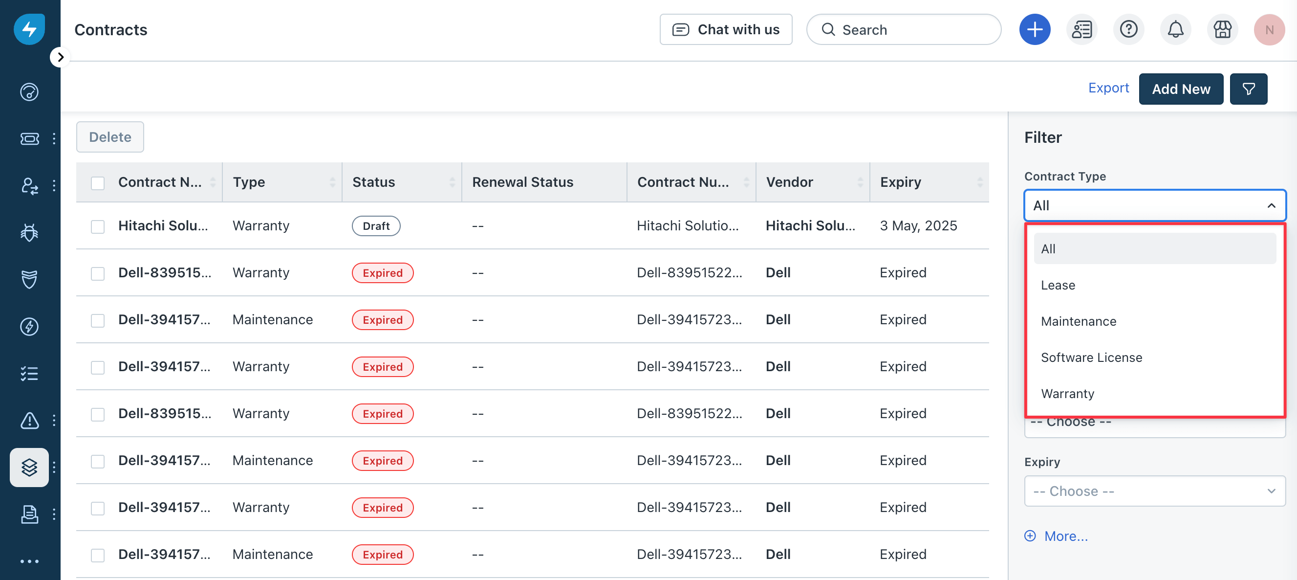The height and width of the screenshot is (580, 1297).
Task: Open the notifications bell icon
Action: pos(1176,29)
